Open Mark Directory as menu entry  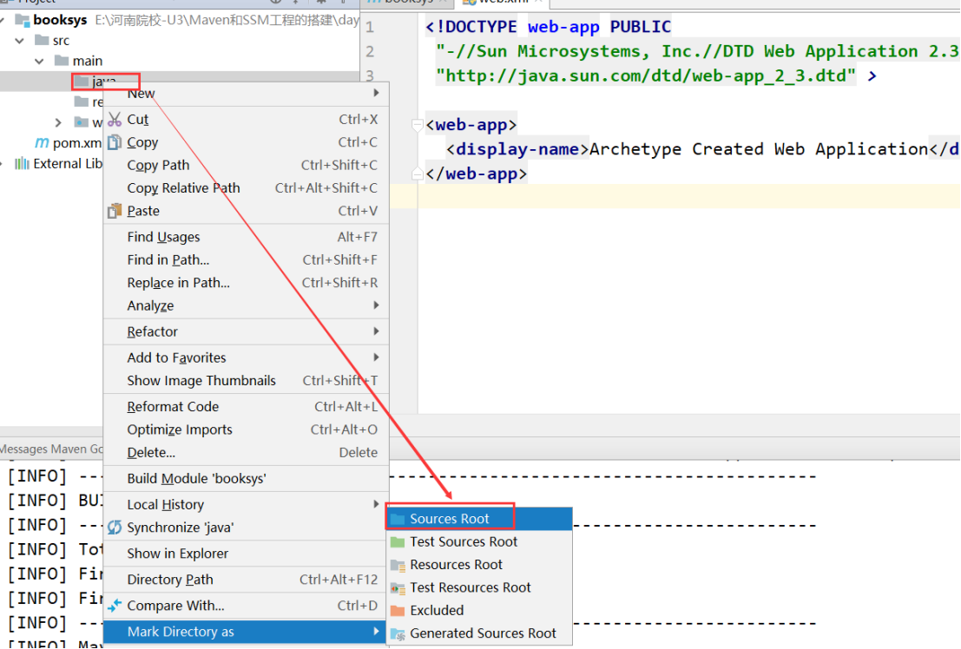point(246,632)
